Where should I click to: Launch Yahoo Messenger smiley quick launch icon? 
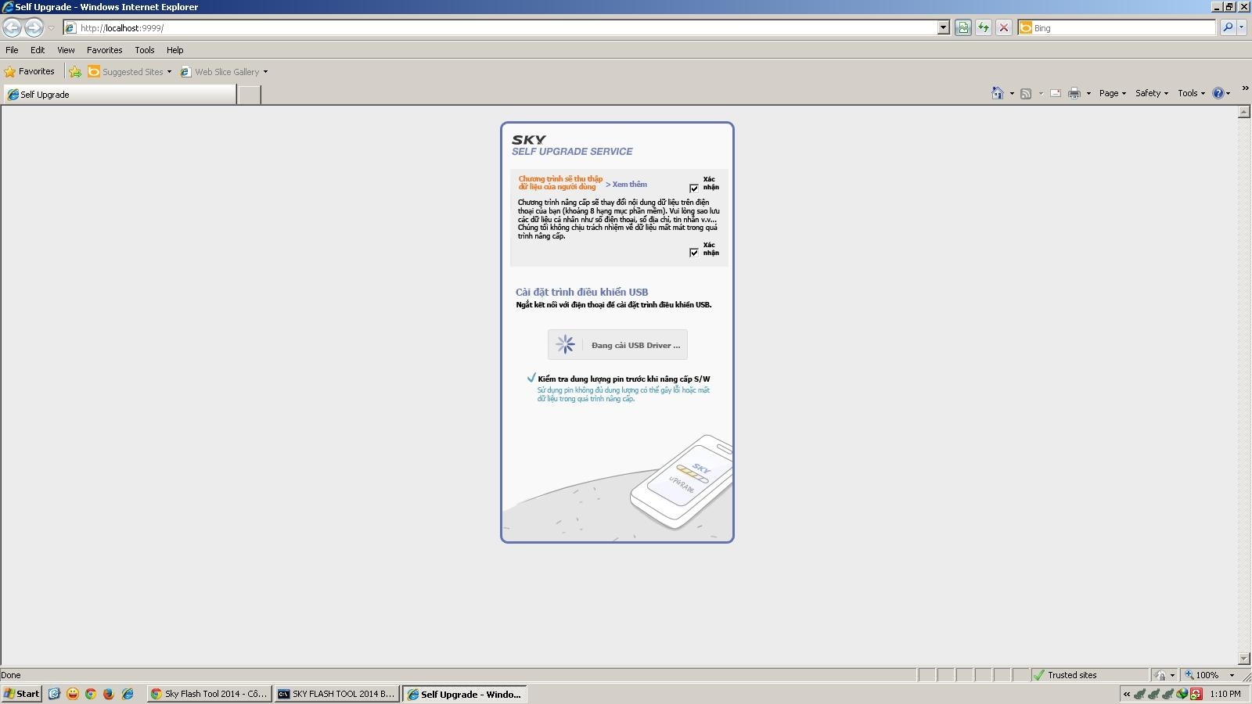[73, 694]
